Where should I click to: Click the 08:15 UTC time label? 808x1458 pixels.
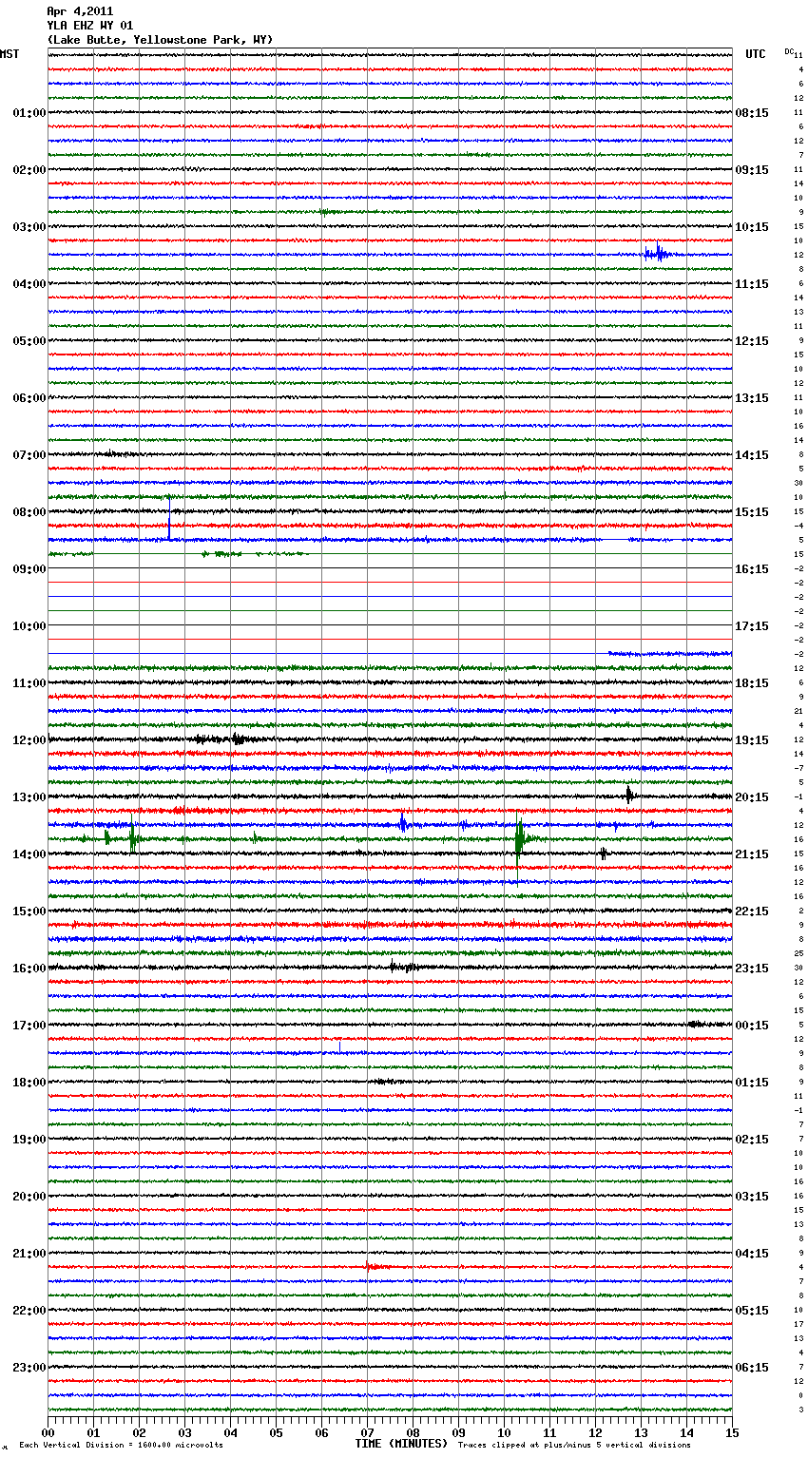(752, 113)
